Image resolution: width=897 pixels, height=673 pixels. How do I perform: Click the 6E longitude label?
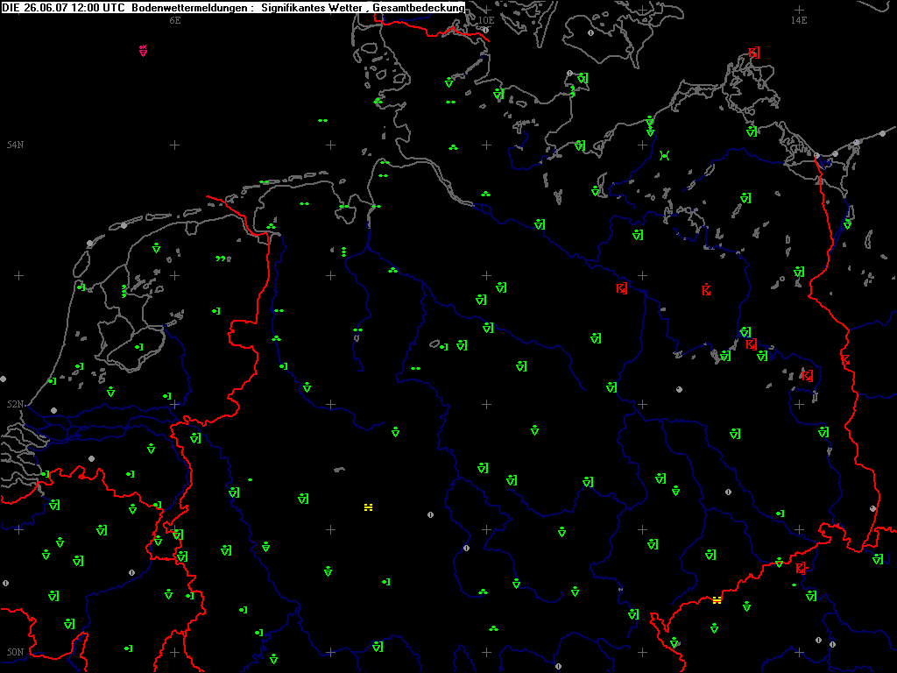tap(174, 20)
